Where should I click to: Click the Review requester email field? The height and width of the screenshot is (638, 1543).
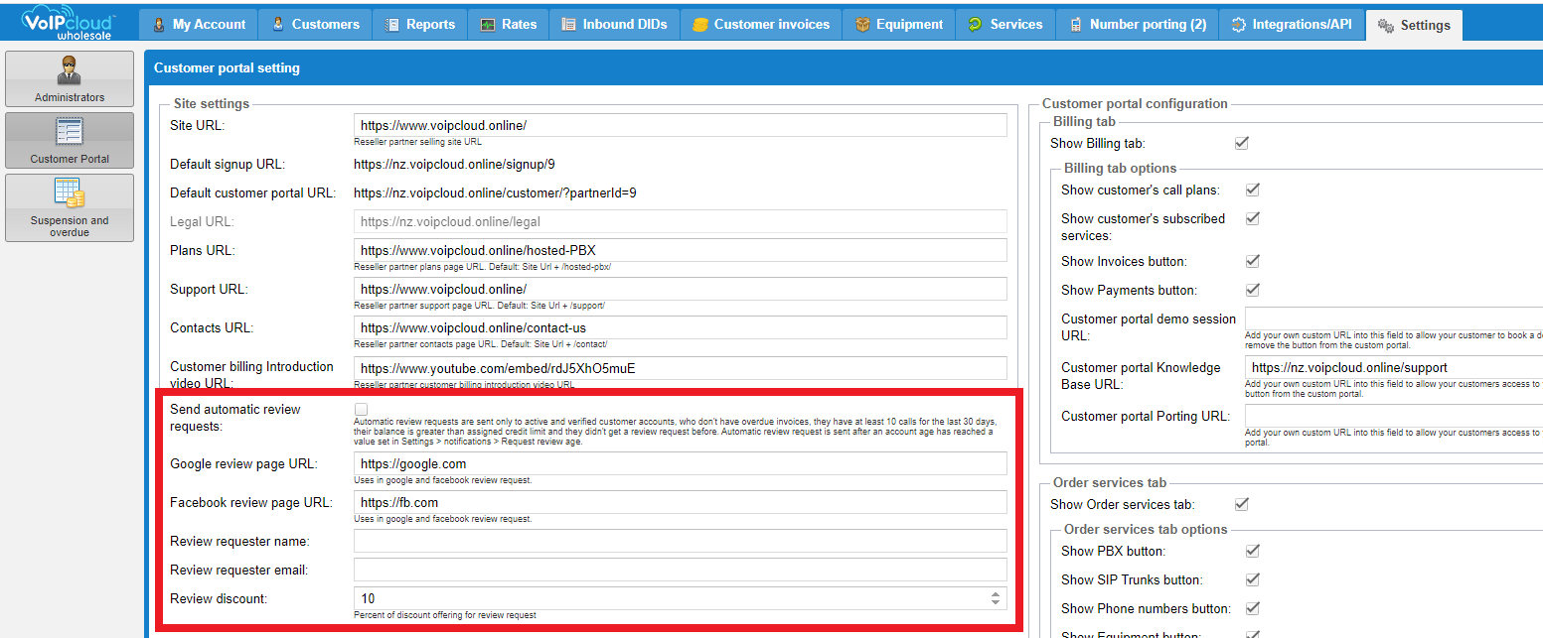tap(680, 570)
